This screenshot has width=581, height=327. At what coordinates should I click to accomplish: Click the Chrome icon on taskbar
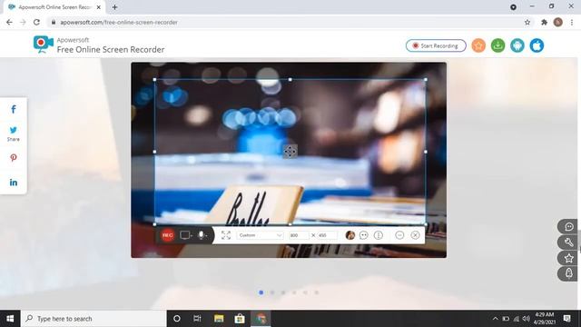point(261,319)
